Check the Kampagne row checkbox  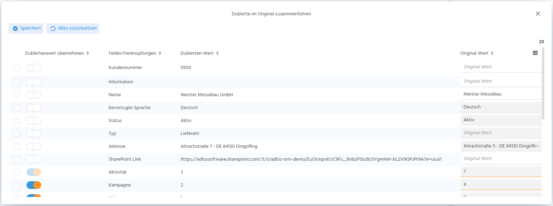[x=17, y=185]
